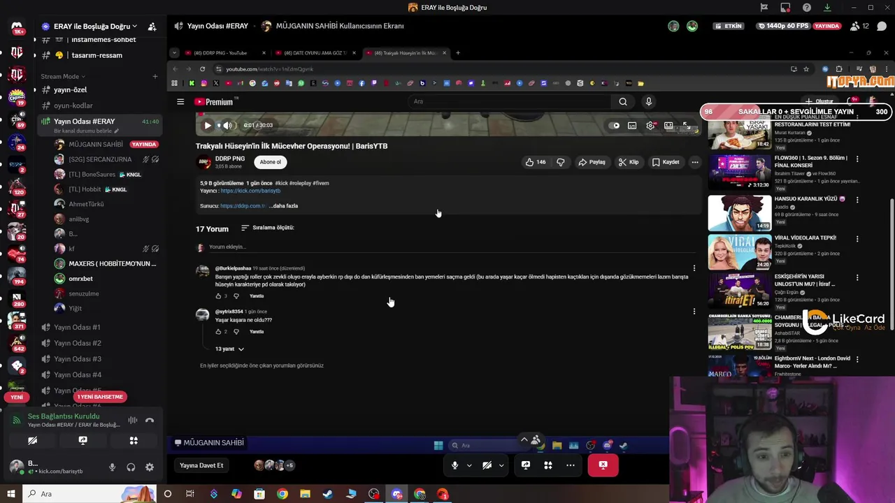Screen dimensions: 895x503
Task: Open server invite people icon
Action: click(152, 27)
